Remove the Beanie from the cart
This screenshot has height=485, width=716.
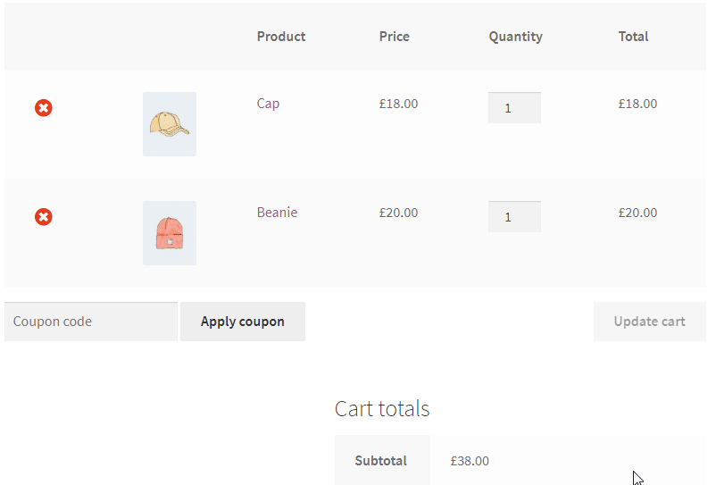(43, 217)
